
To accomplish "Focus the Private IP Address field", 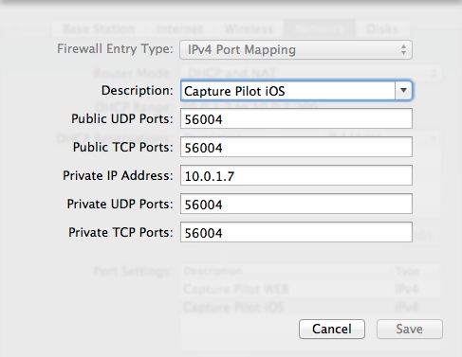I will click(x=296, y=175).
